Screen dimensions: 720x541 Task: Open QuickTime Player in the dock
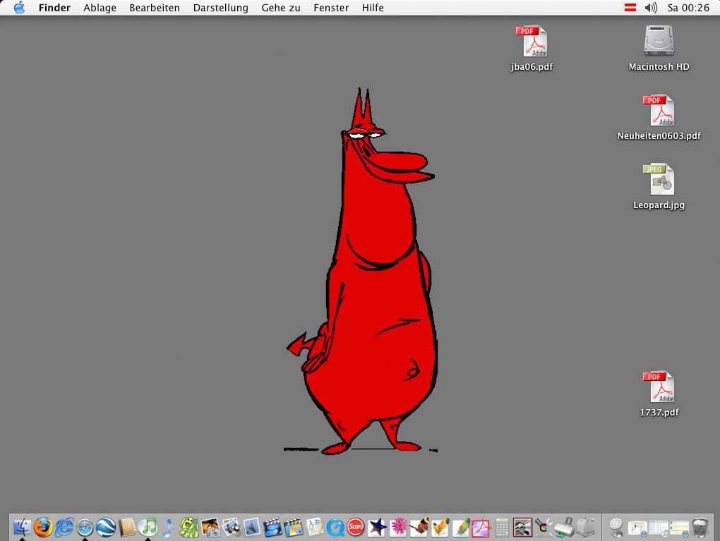tap(335, 526)
